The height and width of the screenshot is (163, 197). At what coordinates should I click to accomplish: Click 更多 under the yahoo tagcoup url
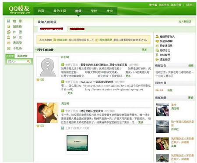70,93
